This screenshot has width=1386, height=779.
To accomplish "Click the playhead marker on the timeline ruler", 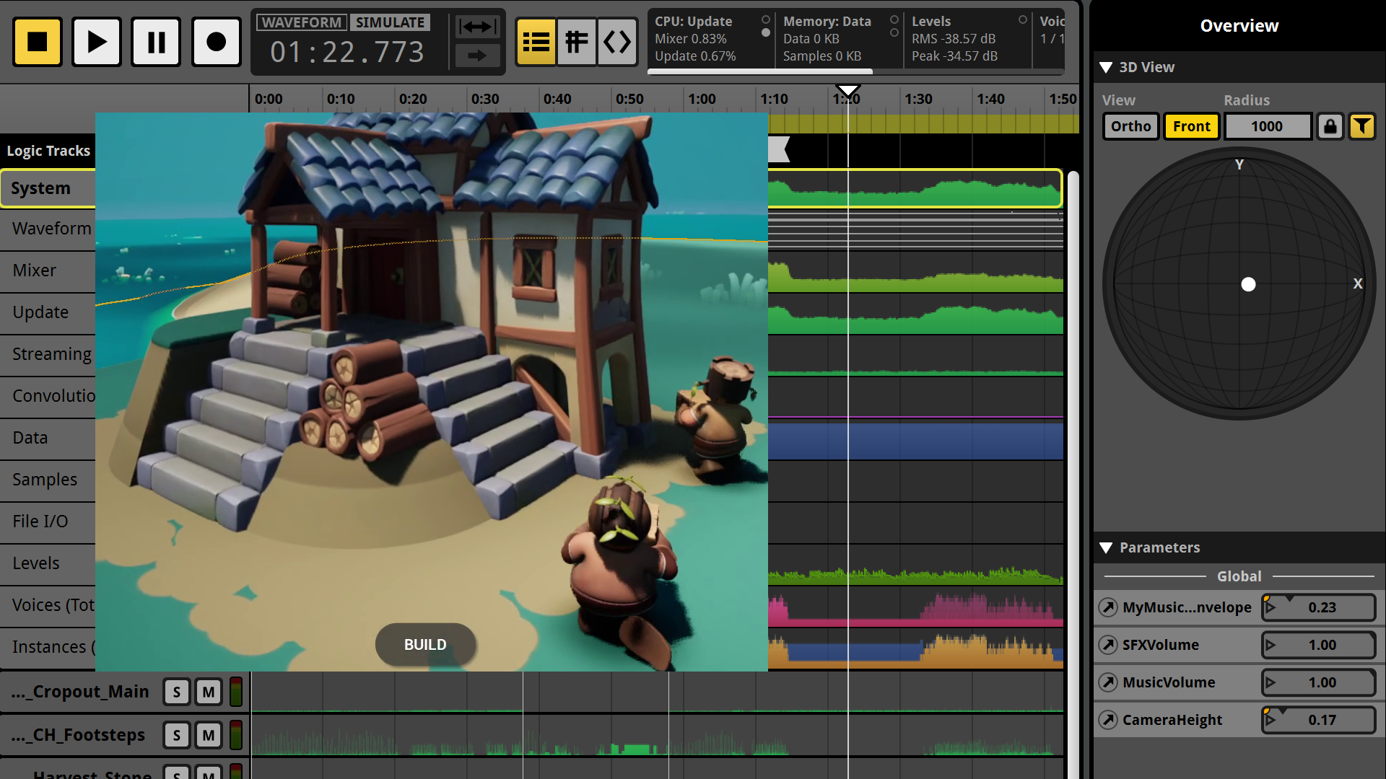I will pos(847,91).
